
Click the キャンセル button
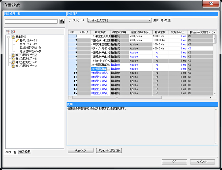click(202, 162)
